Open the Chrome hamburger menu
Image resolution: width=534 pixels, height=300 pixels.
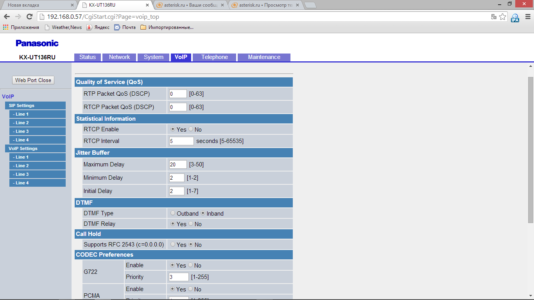point(526,17)
